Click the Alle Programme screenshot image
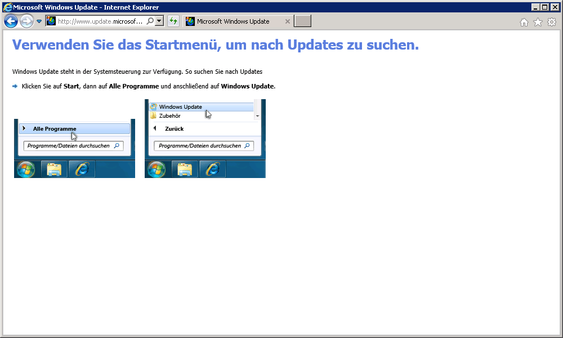The image size is (563, 338). pyautogui.click(x=75, y=148)
